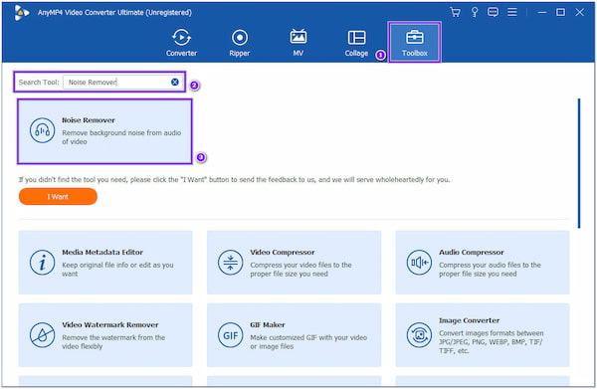
Task: Open the MV tab
Action: point(298,42)
